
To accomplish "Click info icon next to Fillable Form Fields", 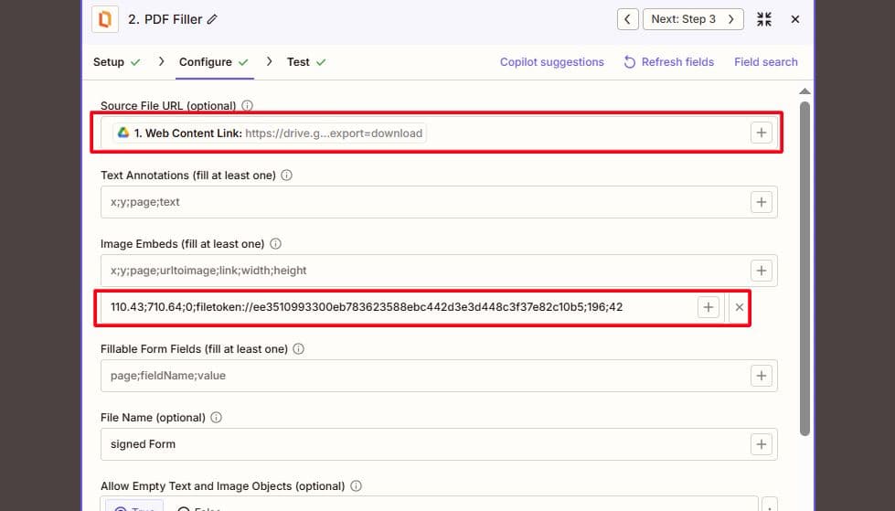I will click(x=299, y=349).
